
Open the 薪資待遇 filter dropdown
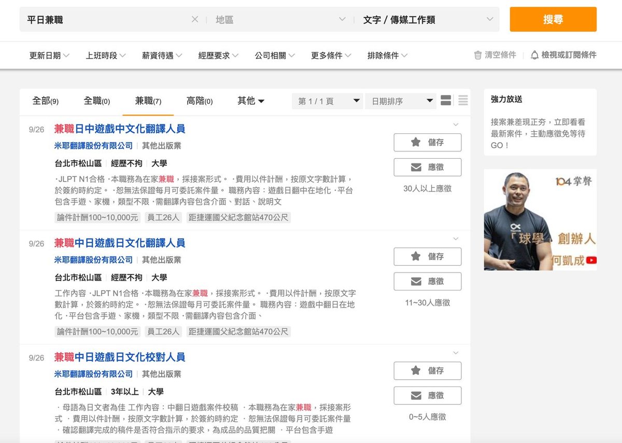point(162,56)
